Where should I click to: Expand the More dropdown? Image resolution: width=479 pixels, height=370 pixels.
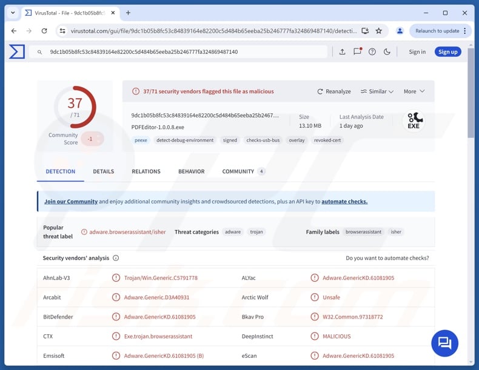(x=414, y=91)
